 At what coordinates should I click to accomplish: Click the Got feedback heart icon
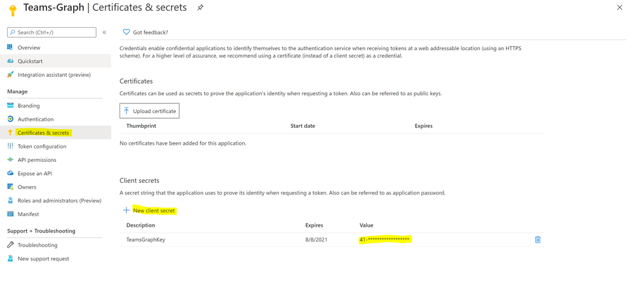click(x=126, y=32)
